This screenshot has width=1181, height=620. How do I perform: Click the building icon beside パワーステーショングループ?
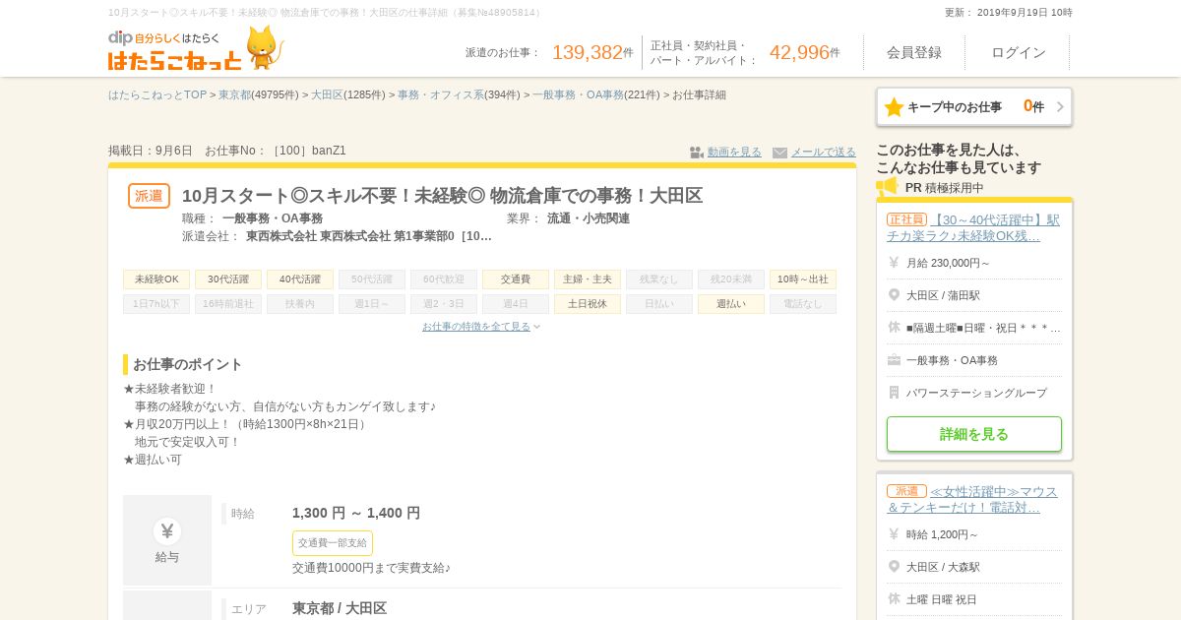894,393
